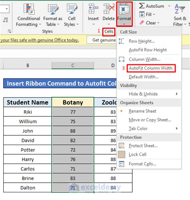Image resolution: width=190 pixels, height=200 pixels.
Task: Select column D header
Action: (x=105, y=65)
